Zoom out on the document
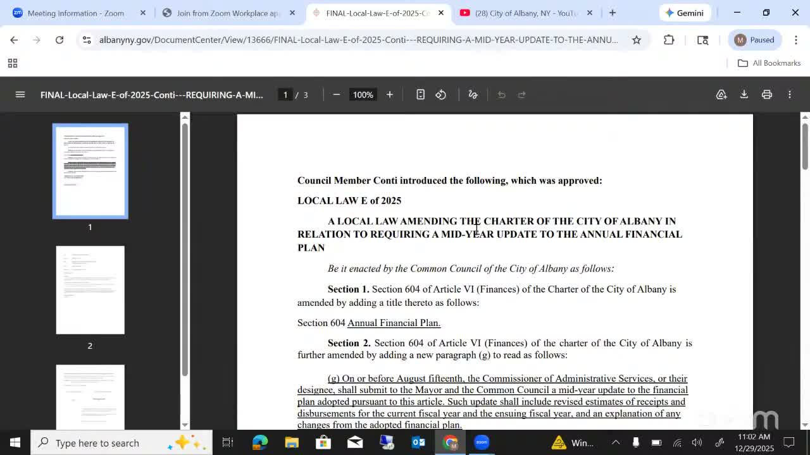This screenshot has width=810, height=455. [x=337, y=94]
